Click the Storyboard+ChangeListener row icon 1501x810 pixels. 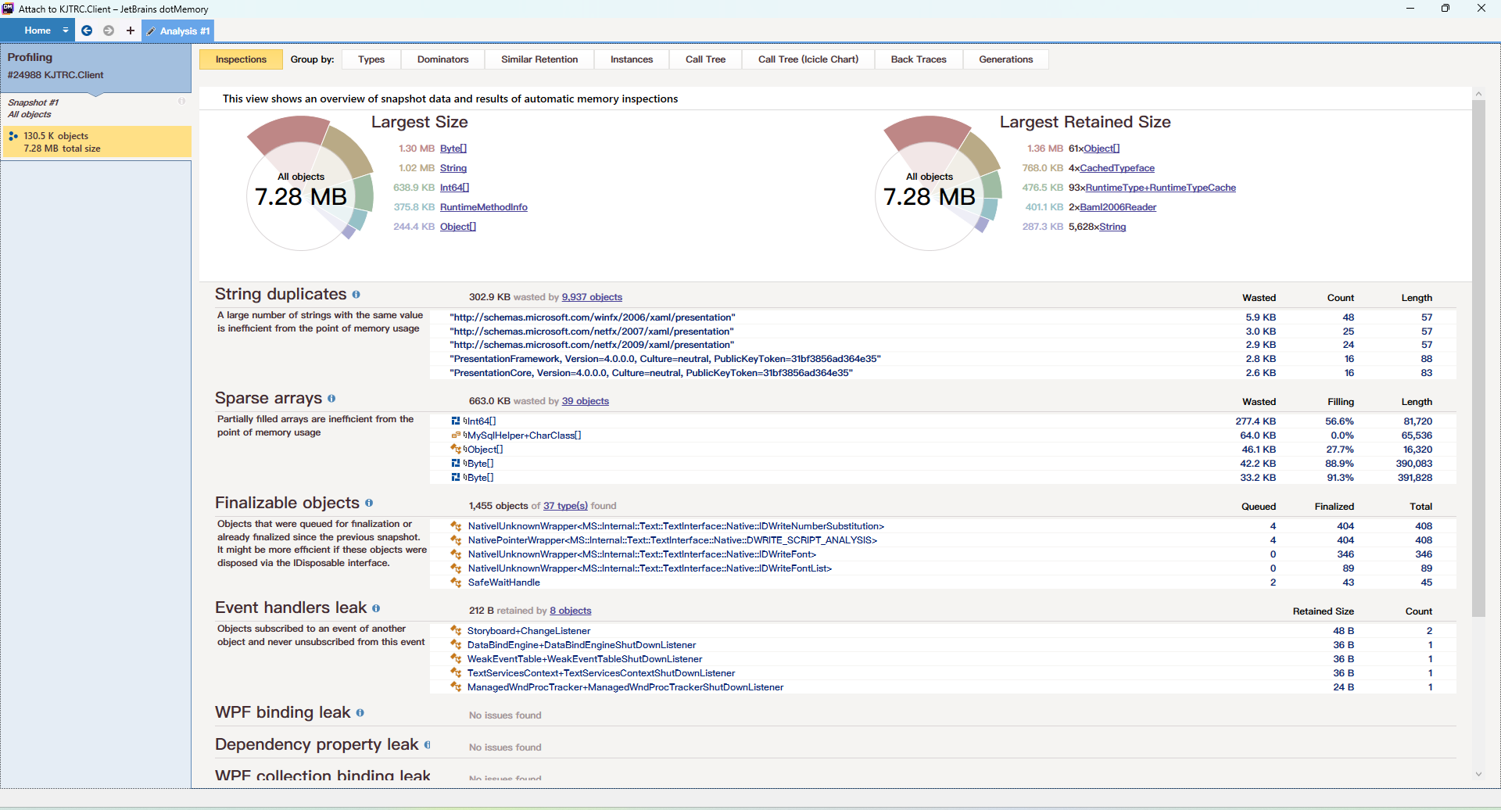(x=456, y=630)
